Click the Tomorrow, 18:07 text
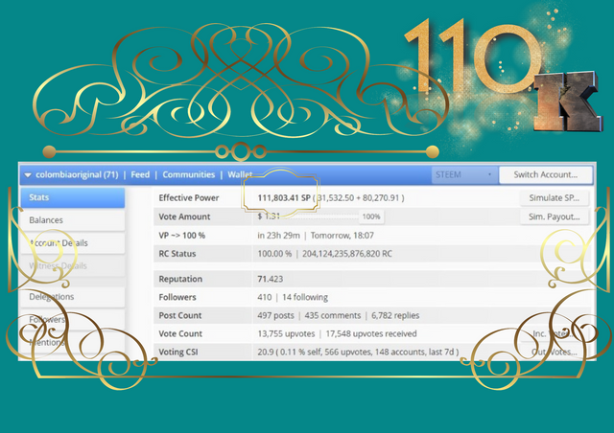Screen dimensions: 614x433 click(342, 236)
